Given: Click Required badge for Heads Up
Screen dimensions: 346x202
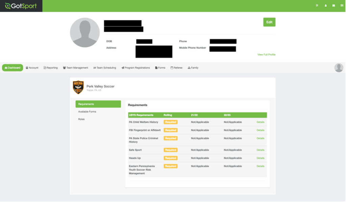Looking at the screenshot, I should pos(170,158).
